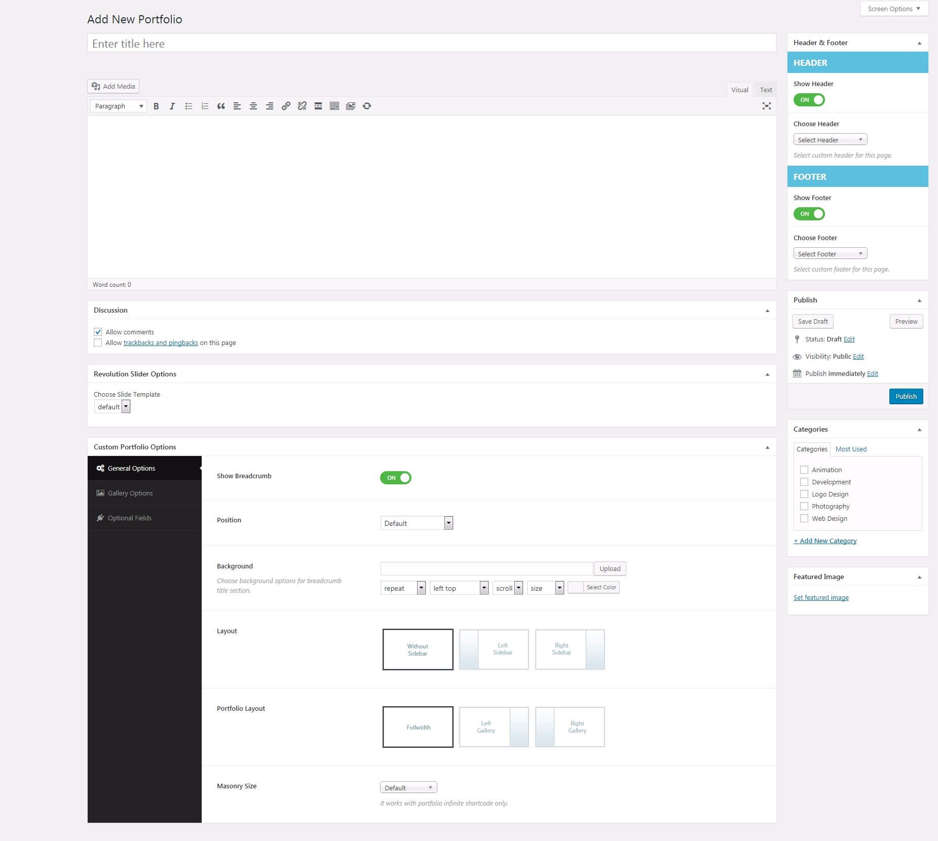Align text center

click(x=253, y=106)
